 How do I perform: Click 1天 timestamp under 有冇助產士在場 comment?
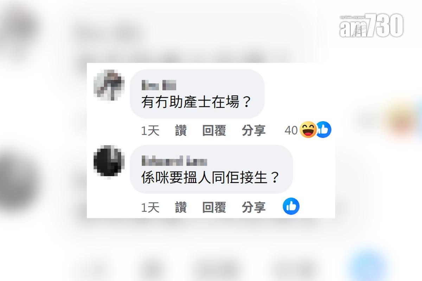point(150,131)
